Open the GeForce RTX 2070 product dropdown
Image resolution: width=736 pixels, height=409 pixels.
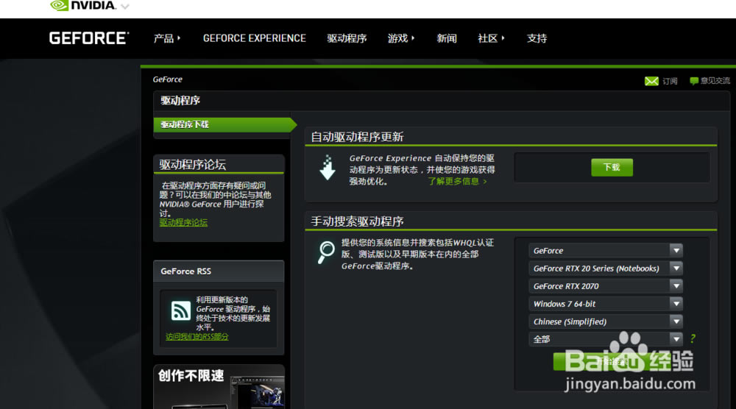coord(606,286)
